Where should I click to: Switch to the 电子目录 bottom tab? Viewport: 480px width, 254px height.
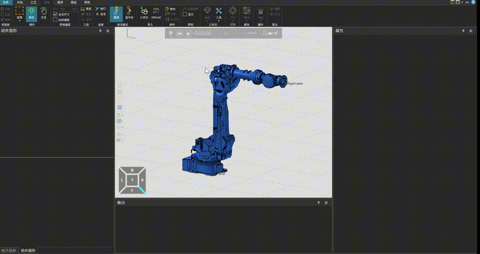click(x=8, y=251)
